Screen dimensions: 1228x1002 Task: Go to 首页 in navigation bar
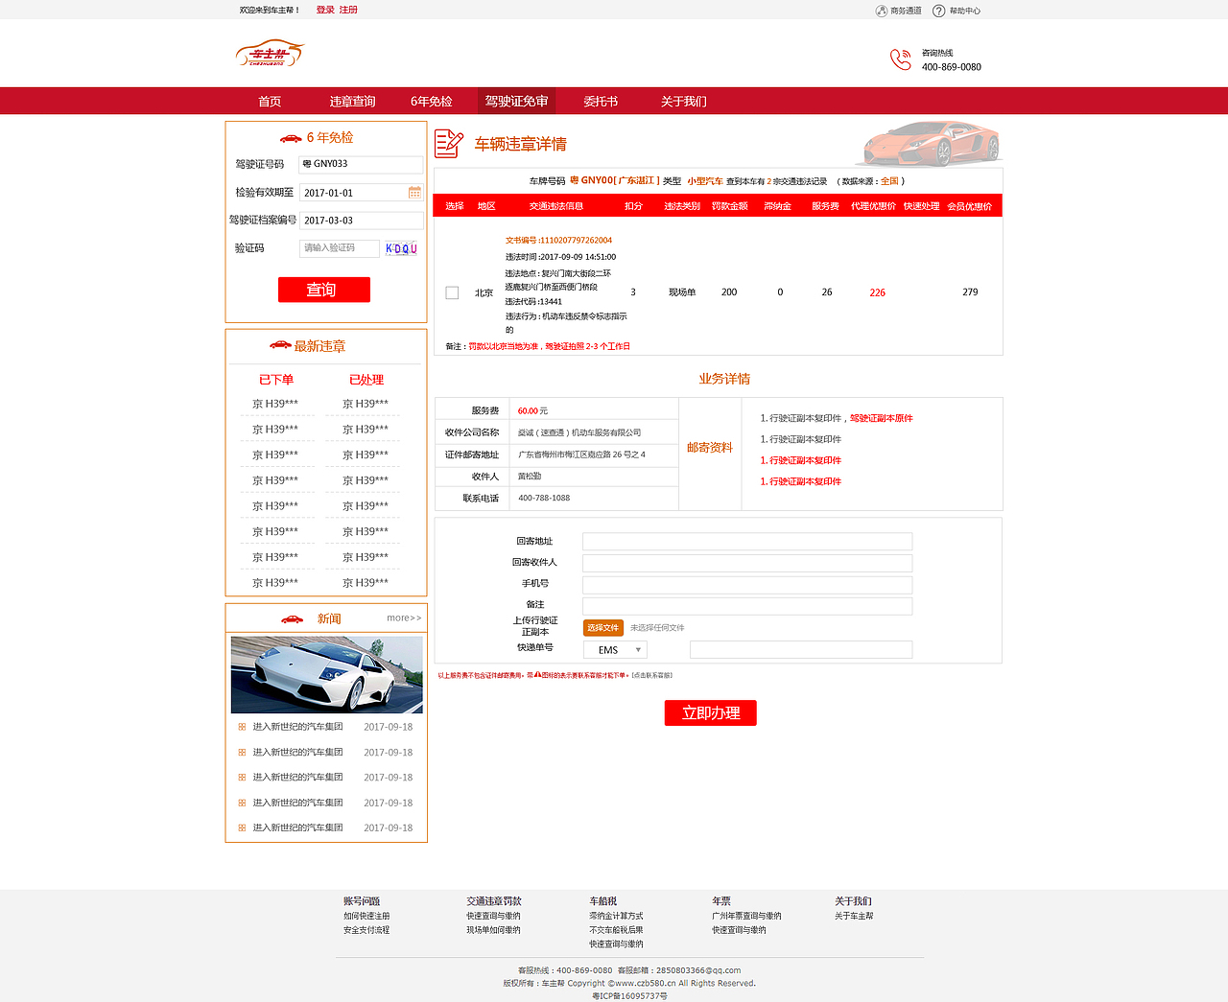point(270,102)
